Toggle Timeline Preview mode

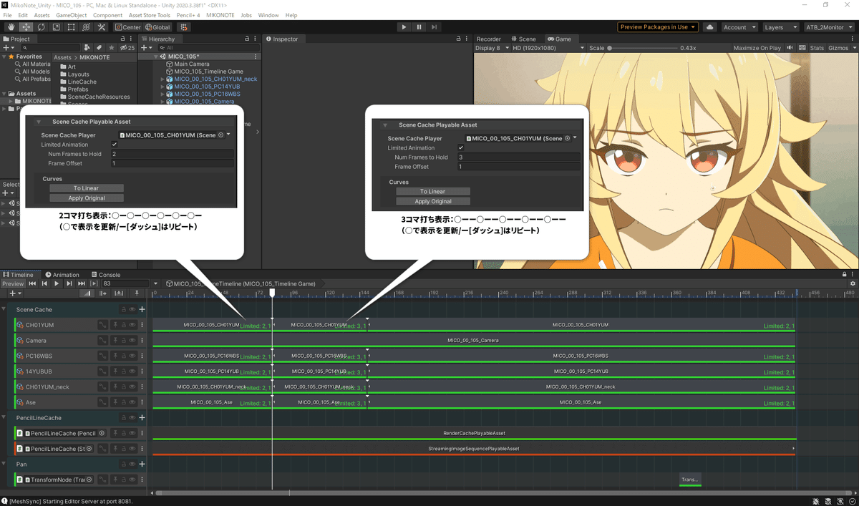tap(13, 284)
